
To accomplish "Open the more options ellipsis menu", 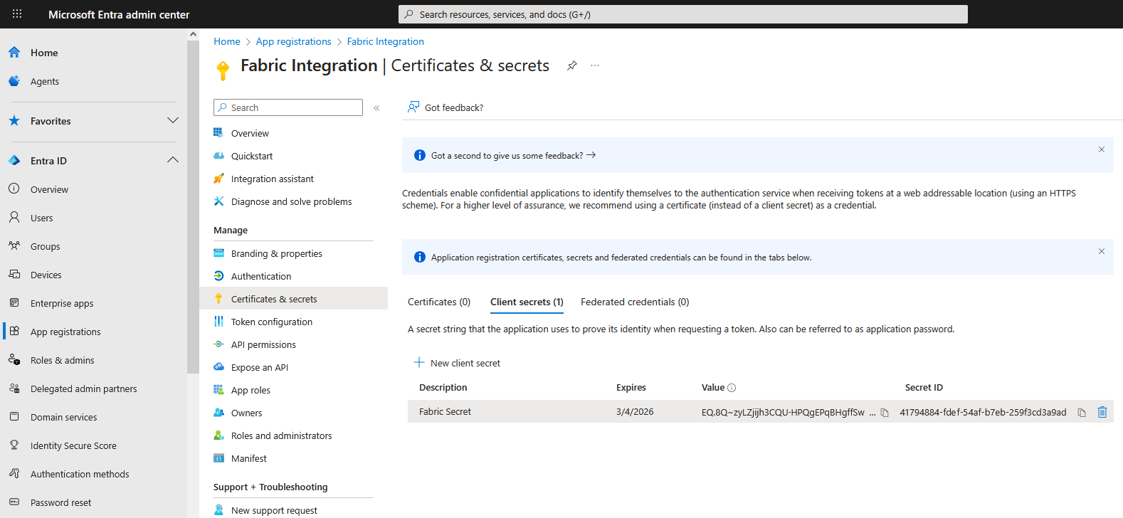I will [x=595, y=65].
